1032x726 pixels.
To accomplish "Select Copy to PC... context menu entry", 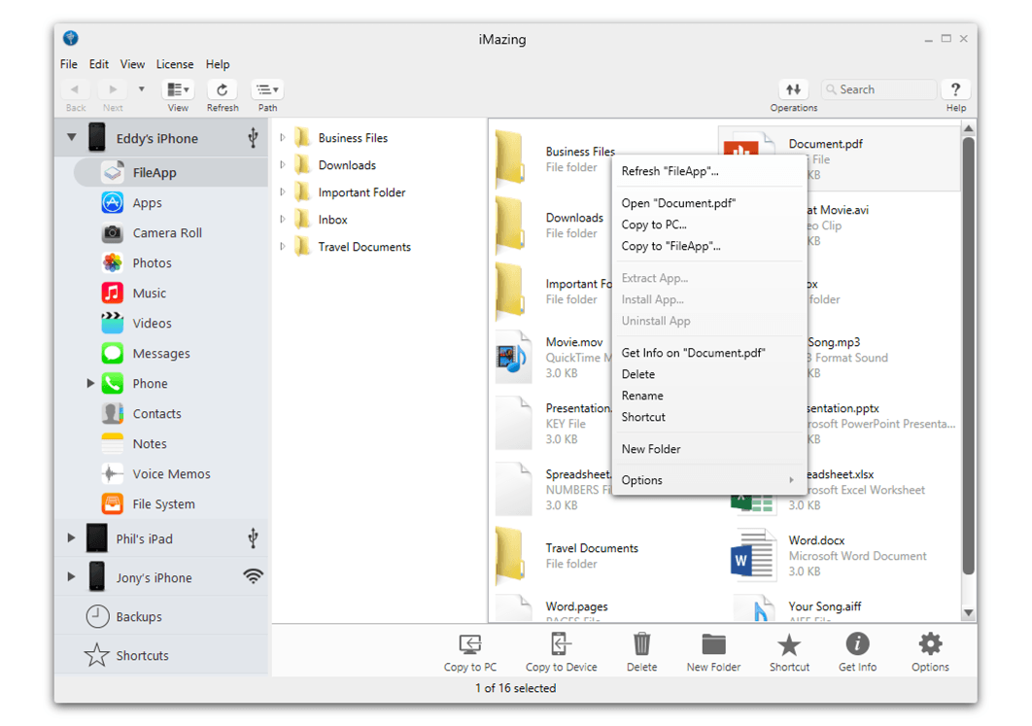I will (x=654, y=225).
